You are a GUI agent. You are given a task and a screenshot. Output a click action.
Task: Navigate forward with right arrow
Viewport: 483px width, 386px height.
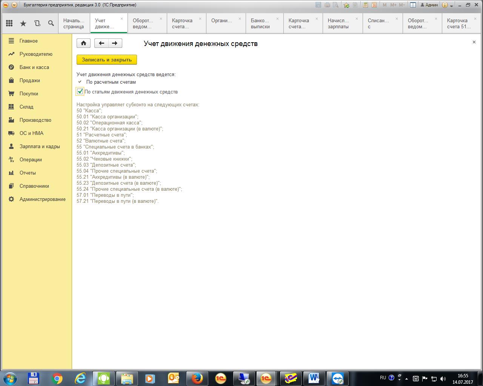click(x=115, y=43)
